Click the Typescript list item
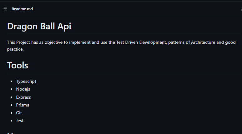 (26, 81)
